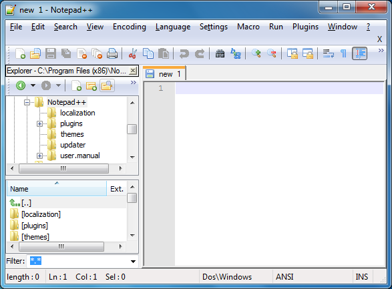Open the Settings menu
392x289 pixels.
pyautogui.click(x=214, y=27)
